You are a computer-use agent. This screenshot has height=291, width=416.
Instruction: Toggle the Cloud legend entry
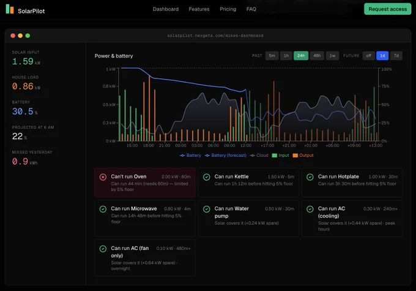(259, 155)
